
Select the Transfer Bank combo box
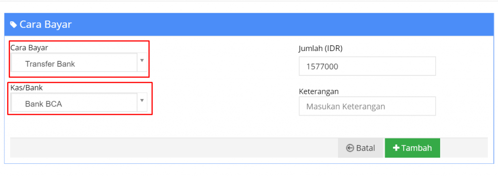click(79, 62)
